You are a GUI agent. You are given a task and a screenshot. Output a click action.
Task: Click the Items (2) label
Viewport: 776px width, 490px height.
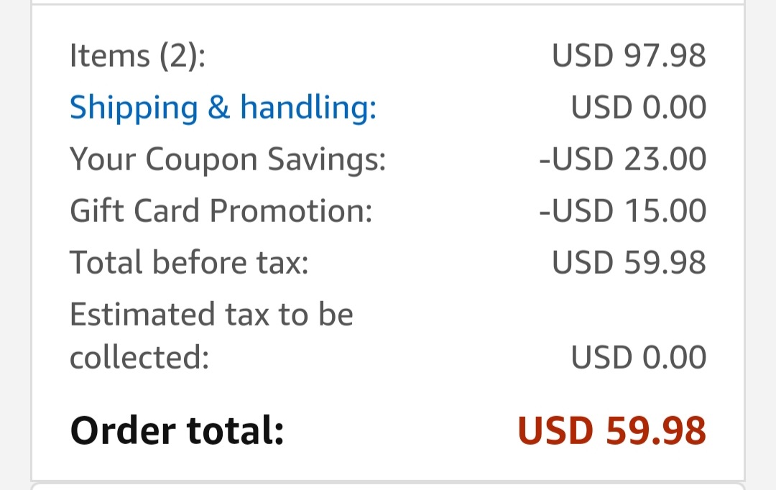pos(137,55)
